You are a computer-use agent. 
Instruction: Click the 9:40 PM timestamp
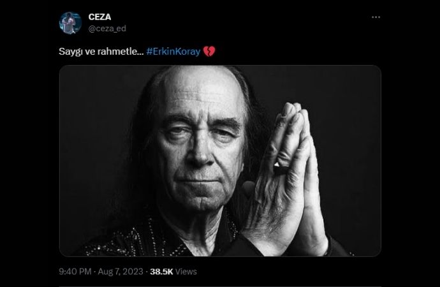click(75, 272)
